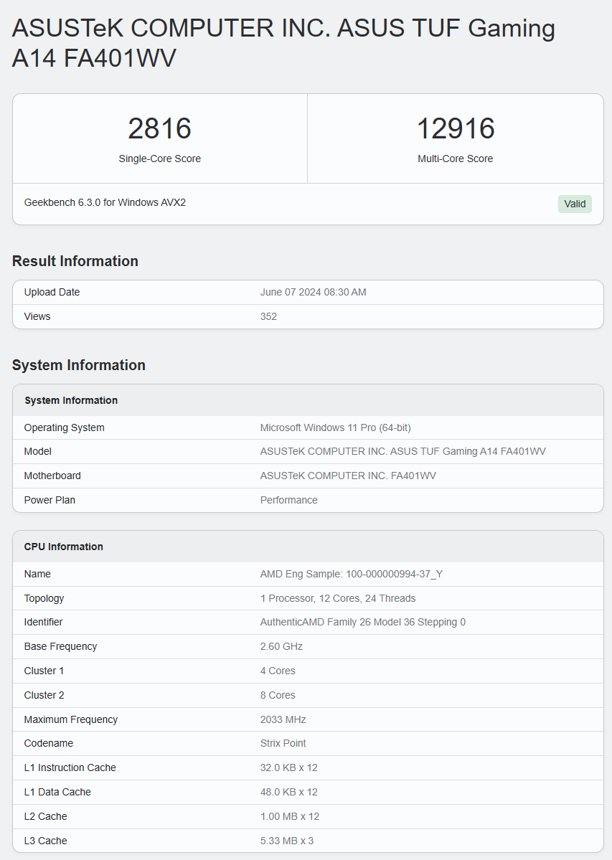This screenshot has width=612, height=860.
Task: Click the Views count 352
Action: pyautogui.click(x=268, y=316)
